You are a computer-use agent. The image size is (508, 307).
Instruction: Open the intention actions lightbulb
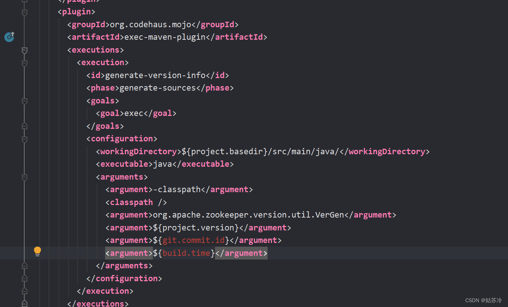[x=37, y=251]
